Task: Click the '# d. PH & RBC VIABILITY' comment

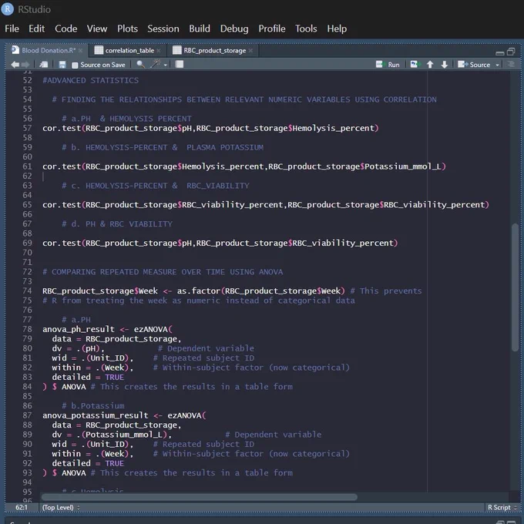Action: [x=117, y=224]
